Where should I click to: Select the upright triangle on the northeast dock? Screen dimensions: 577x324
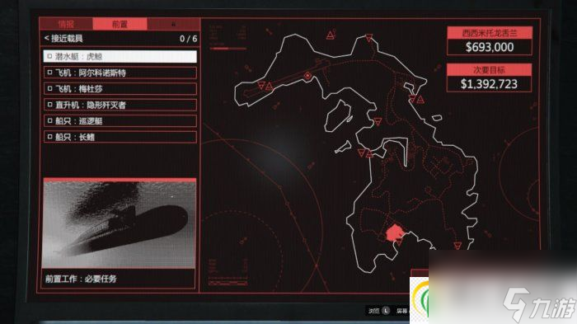coord(420,99)
